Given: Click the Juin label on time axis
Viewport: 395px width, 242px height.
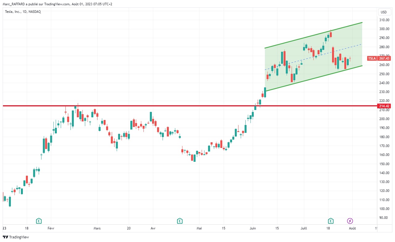Looking at the screenshot, I should [x=253, y=228].
